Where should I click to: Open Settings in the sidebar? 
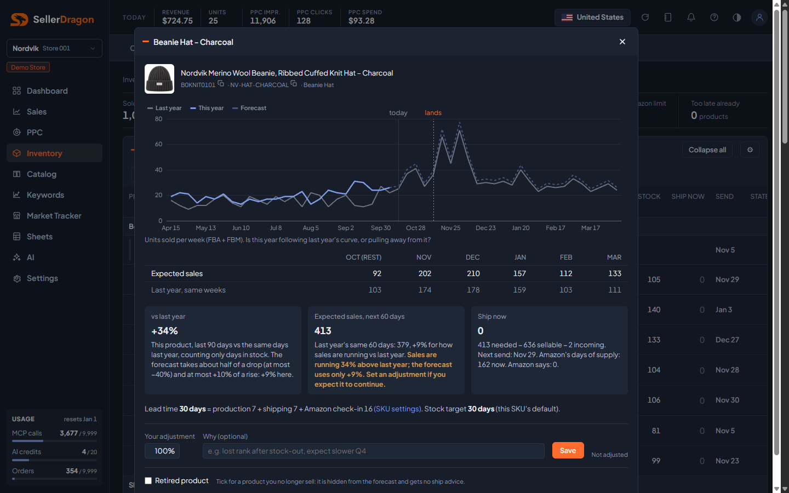(x=54, y=278)
